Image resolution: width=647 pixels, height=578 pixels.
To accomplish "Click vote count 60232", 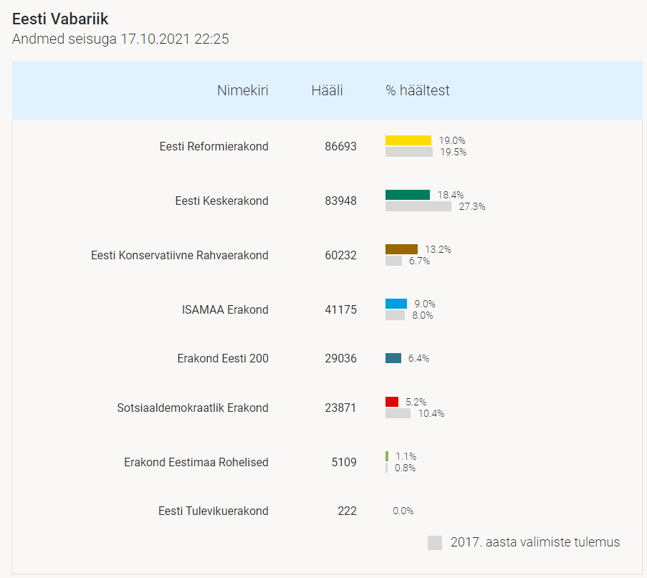I will [340, 256].
